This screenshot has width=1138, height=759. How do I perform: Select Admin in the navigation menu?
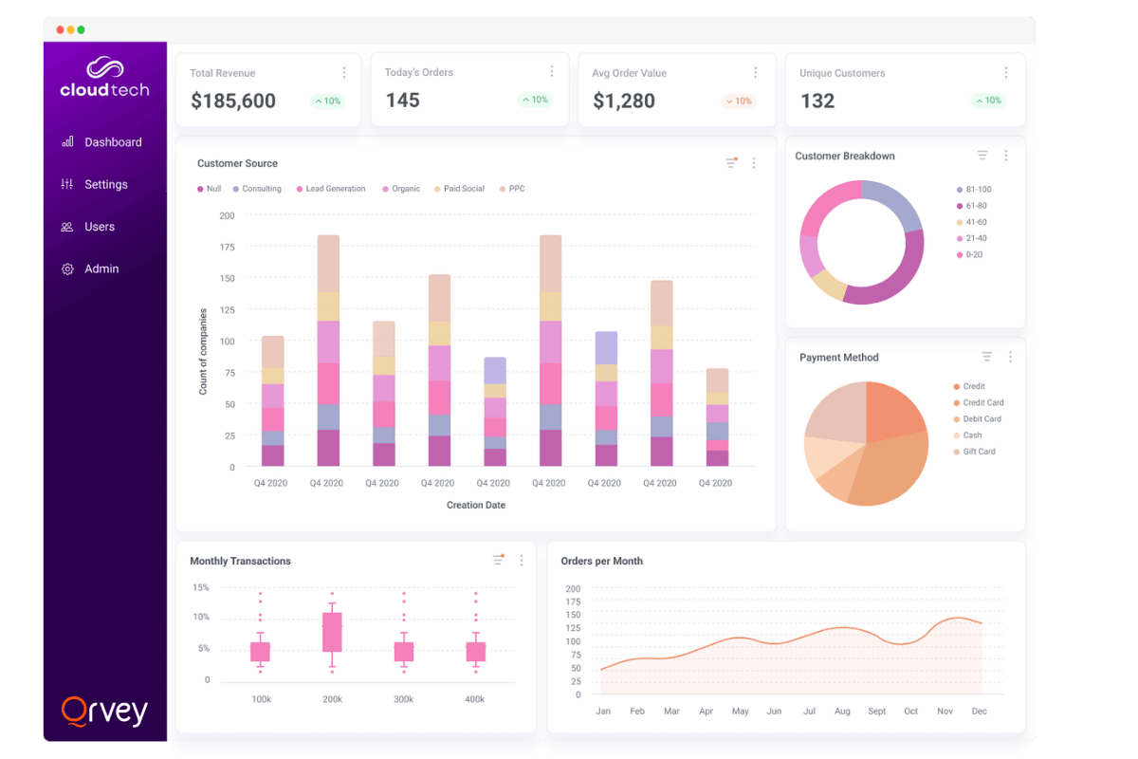[x=102, y=268]
